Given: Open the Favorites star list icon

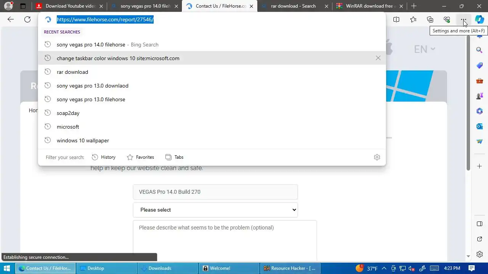Looking at the screenshot, I should pyautogui.click(x=413, y=19).
